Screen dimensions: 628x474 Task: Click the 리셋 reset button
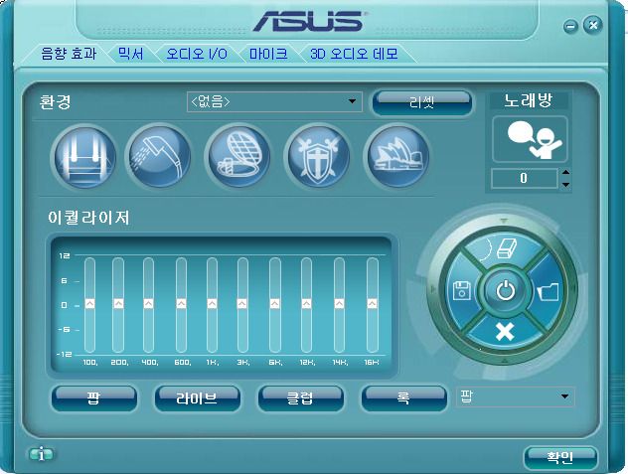click(x=421, y=102)
